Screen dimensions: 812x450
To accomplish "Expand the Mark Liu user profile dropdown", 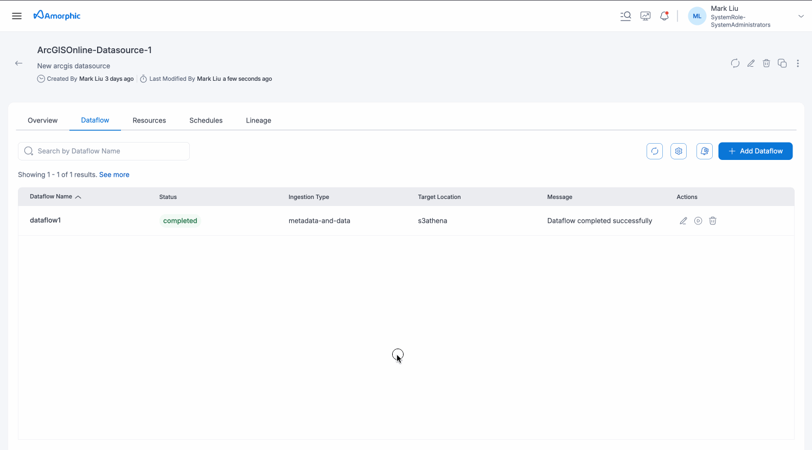I will click(x=801, y=16).
